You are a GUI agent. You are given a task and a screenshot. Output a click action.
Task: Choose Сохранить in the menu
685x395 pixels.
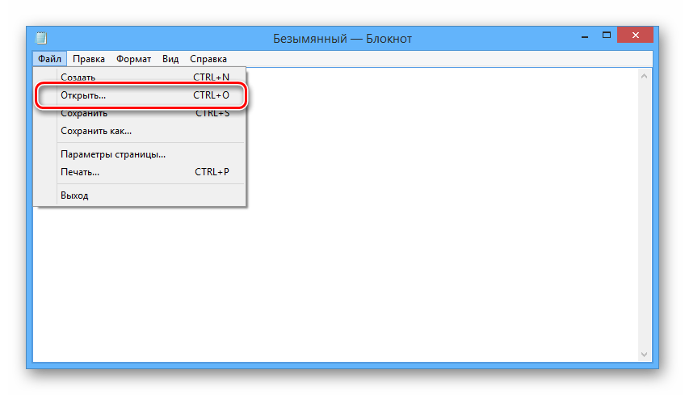[x=140, y=113]
